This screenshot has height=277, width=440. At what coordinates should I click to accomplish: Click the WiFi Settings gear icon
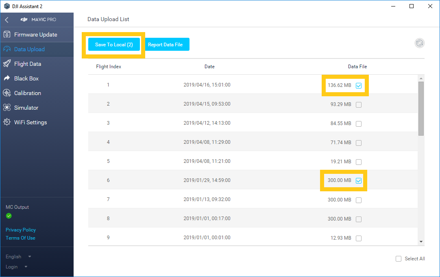[7, 122]
